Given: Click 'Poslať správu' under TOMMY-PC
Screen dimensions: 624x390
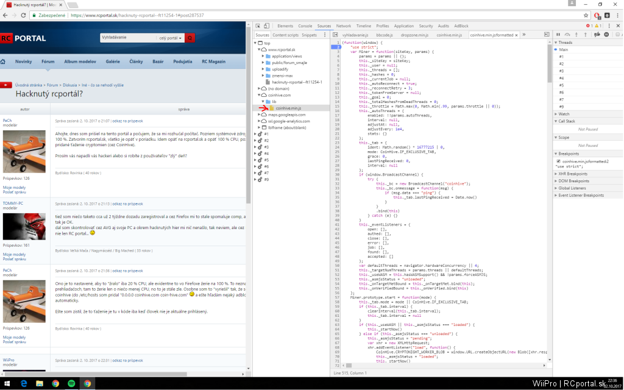Looking at the screenshot, I should pyautogui.click(x=15, y=259).
